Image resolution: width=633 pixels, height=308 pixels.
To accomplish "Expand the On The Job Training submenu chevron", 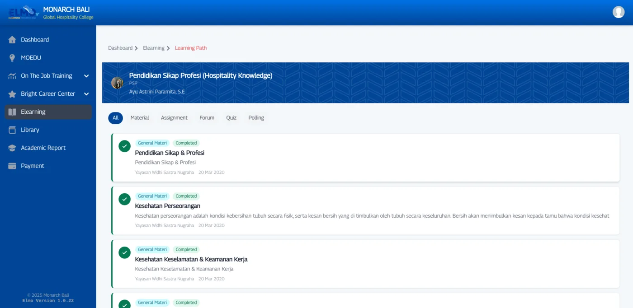I will pos(86,76).
